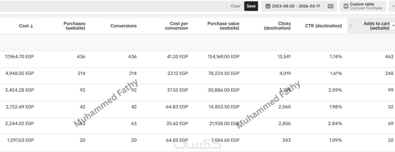Image resolution: width=395 pixels, height=152 pixels.
Task: Toggle the VS compare periods icon
Action: (x=330, y=6)
